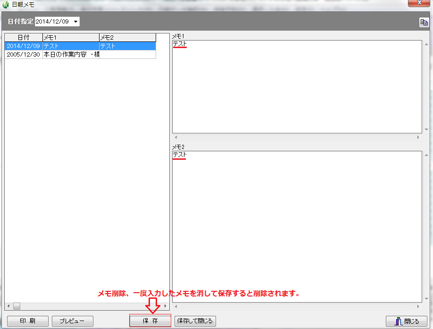Select the 2005/12/30 date cell
Image resolution: width=433 pixels, height=329 pixels.
coord(24,54)
